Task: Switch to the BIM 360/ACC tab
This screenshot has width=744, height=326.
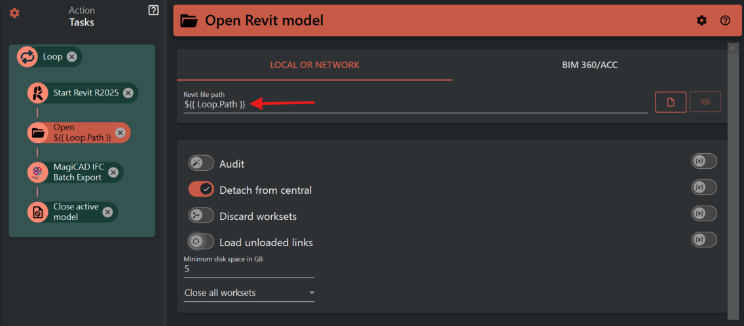Action: click(x=589, y=65)
